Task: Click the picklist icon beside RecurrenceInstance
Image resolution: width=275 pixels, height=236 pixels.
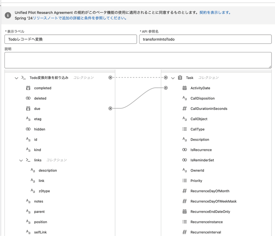Action: 185,222
